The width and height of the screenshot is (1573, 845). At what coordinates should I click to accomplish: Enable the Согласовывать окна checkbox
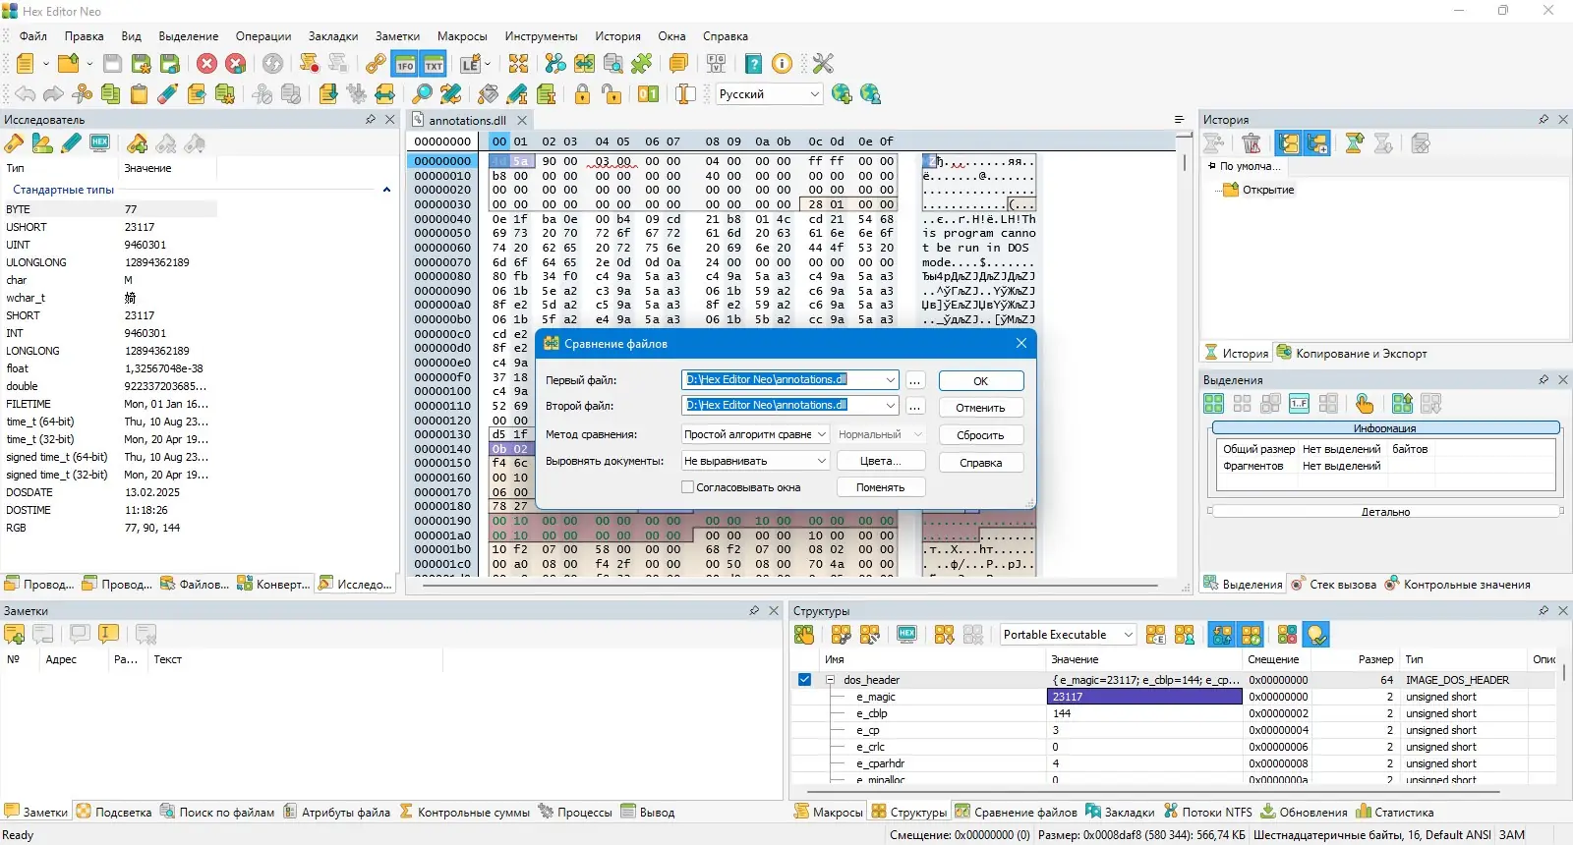click(x=688, y=487)
